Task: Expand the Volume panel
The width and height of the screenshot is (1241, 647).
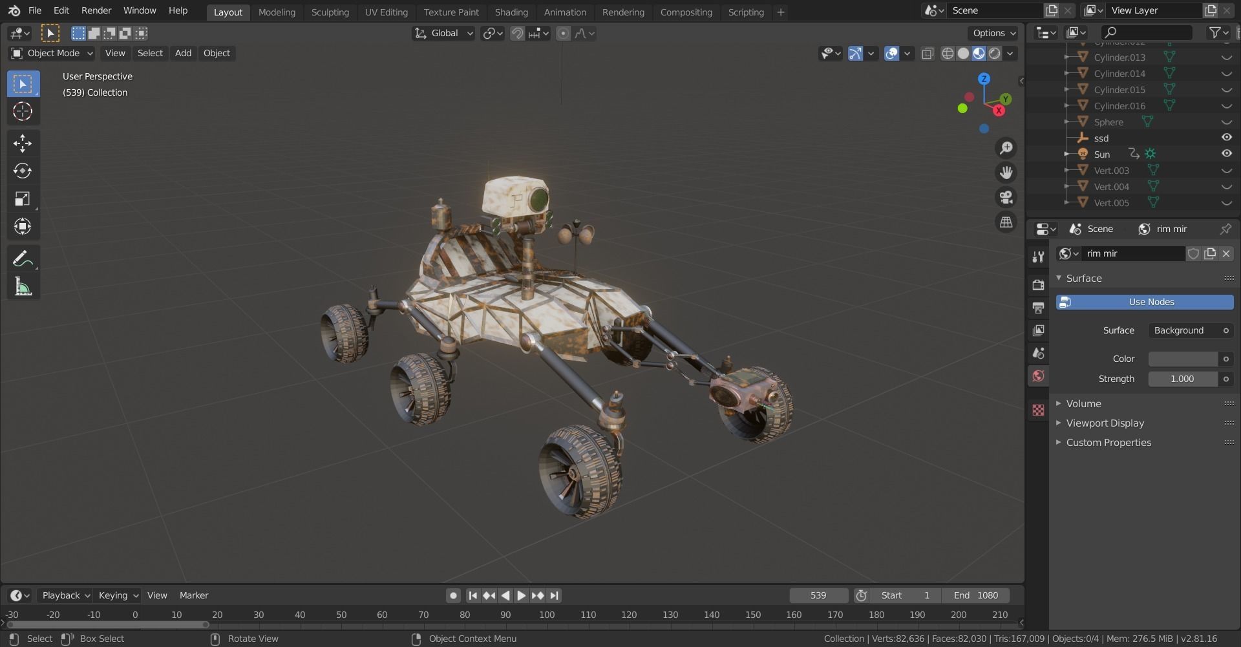Action: pos(1083,403)
